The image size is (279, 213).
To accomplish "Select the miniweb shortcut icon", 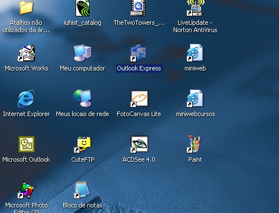I will (x=195, y=53).
